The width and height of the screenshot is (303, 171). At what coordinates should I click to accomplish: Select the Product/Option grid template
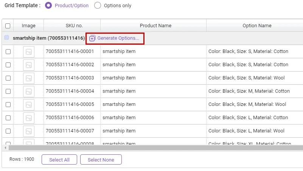48,6
